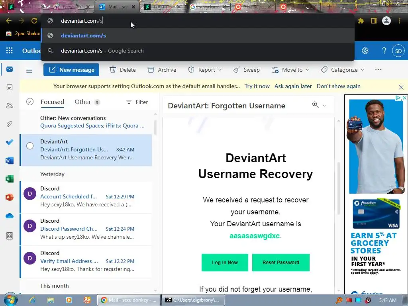The image size is (408, 306).
Task: Switch to Mail in left rail
Action: 10,69
